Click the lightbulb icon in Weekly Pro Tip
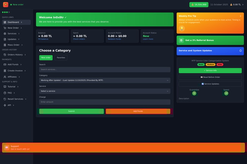Viewport: 247px width, 164px height. click(182, 28)
